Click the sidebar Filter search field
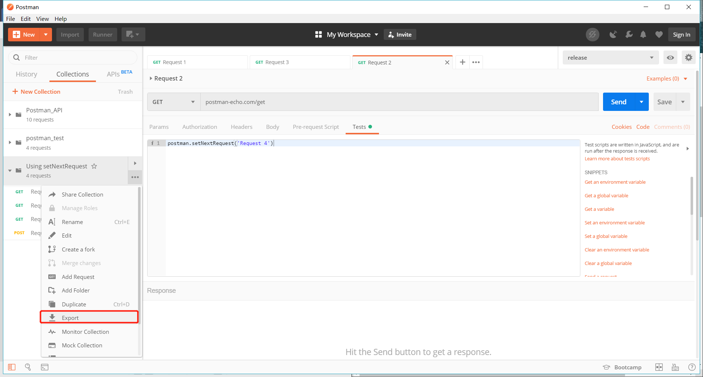 [x=72, y=57]
